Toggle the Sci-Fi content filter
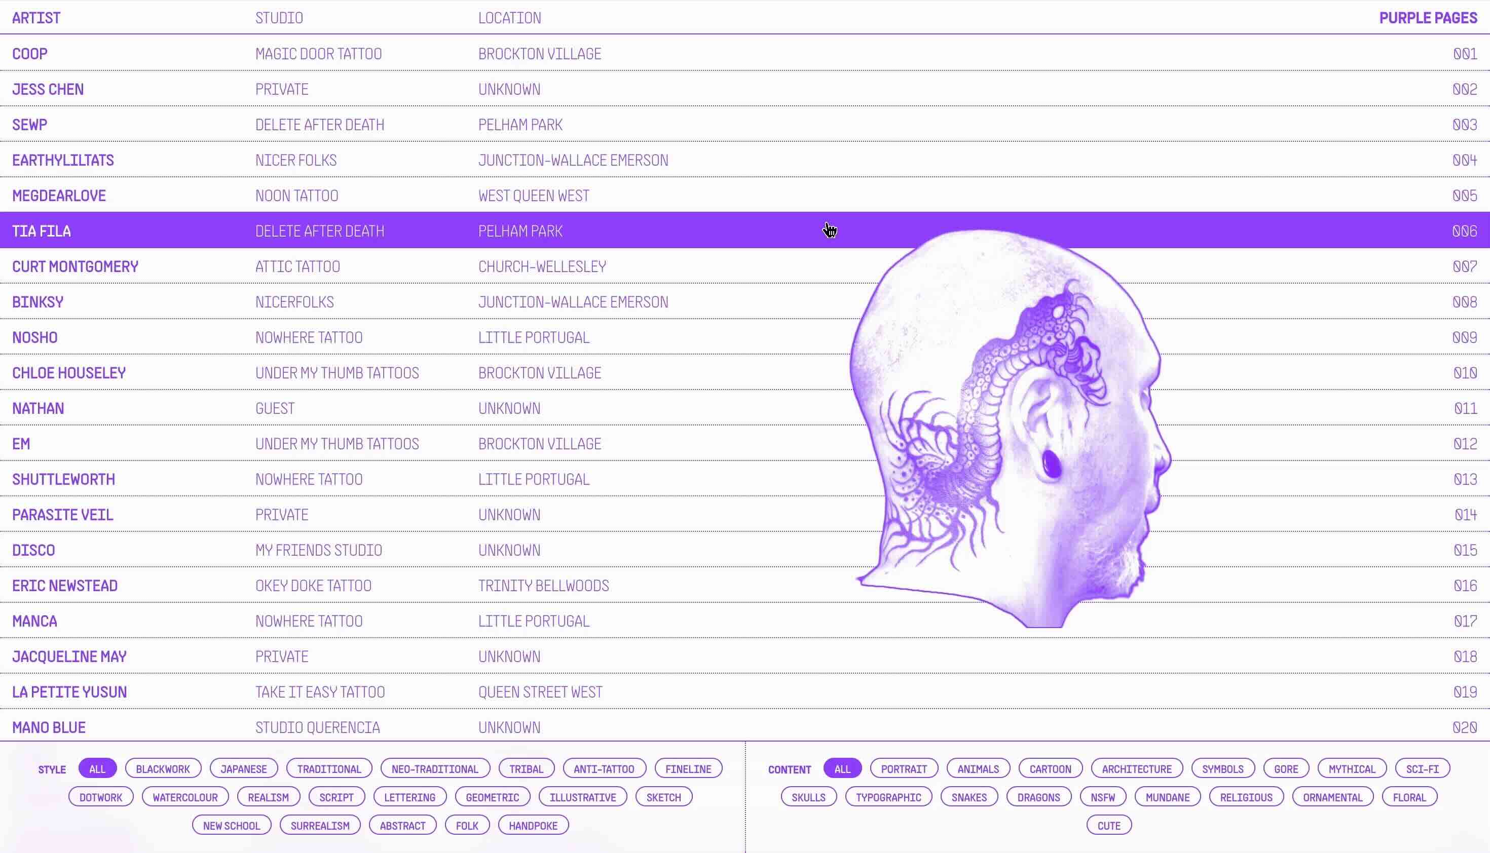 [1423, 768]
